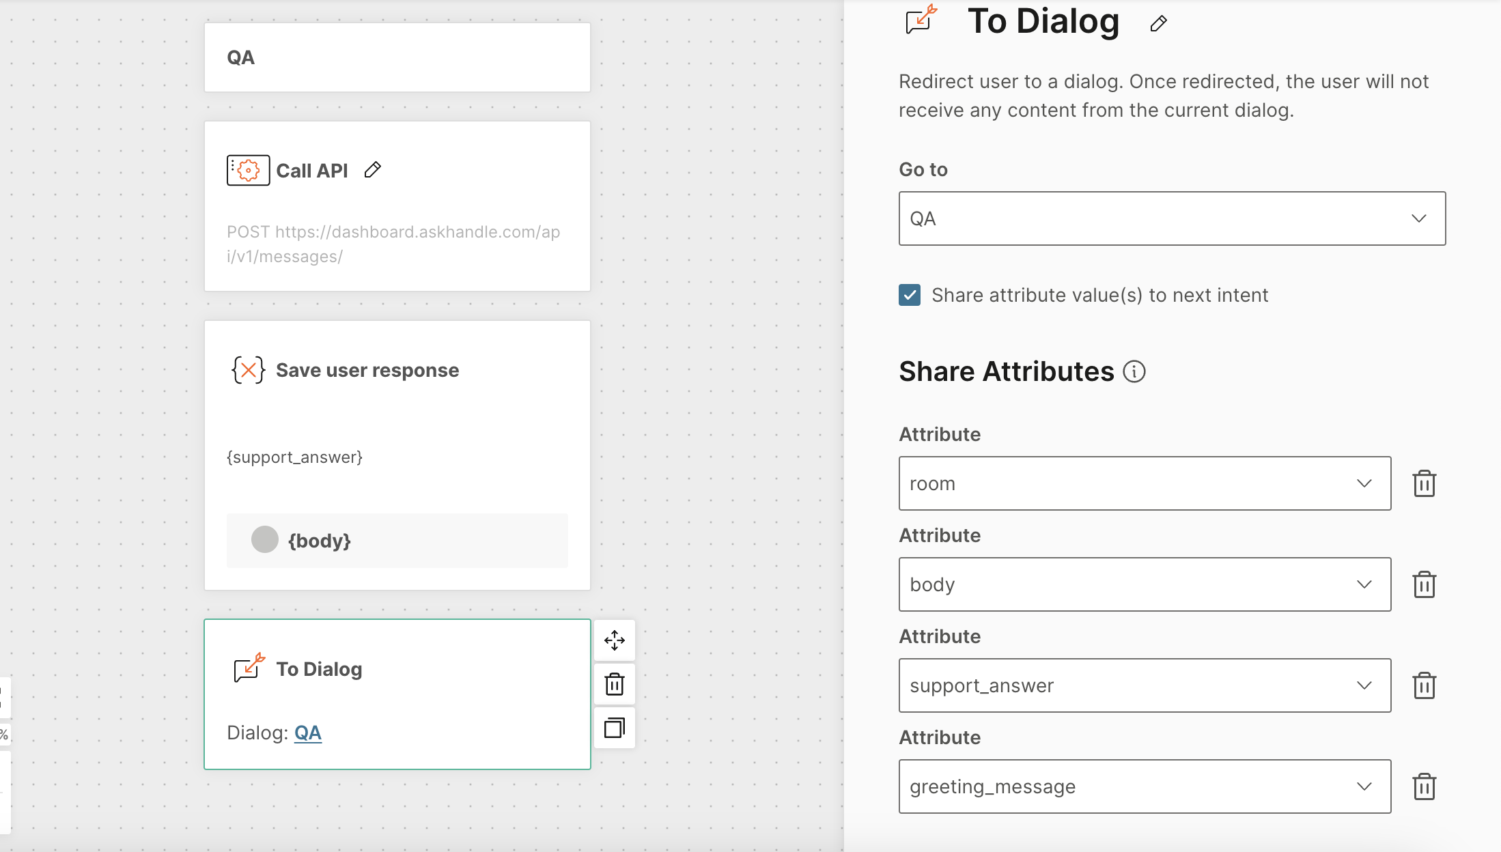
Task: Select the Call API block
Action: [396, 205]
